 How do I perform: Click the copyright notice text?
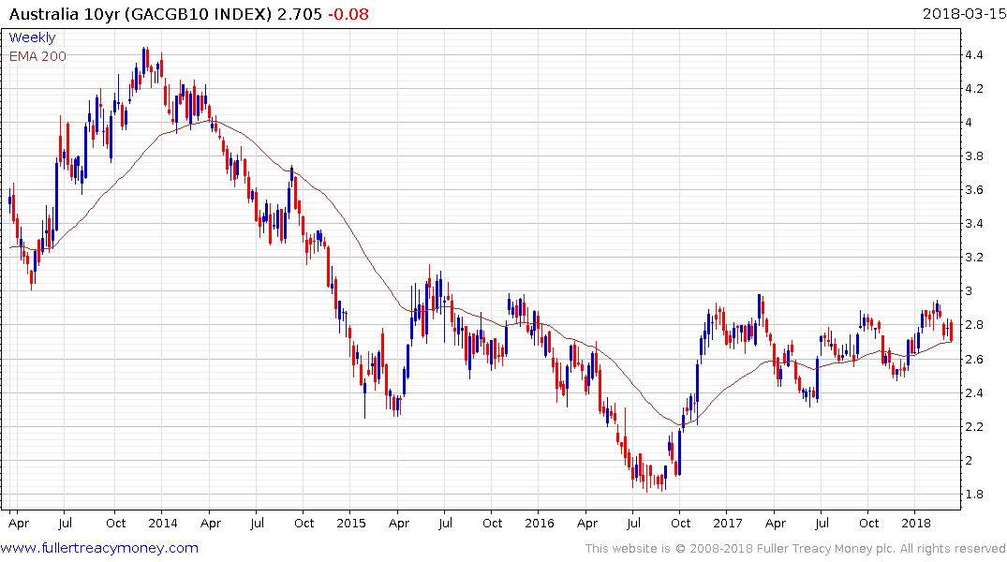795,549
